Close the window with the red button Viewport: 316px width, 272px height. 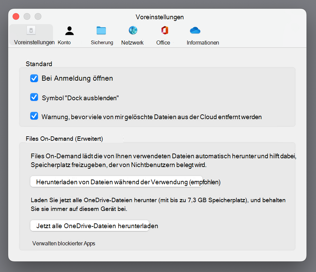click(x=16, y=16)
